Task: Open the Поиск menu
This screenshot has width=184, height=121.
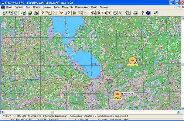Action: click(37, 7)
